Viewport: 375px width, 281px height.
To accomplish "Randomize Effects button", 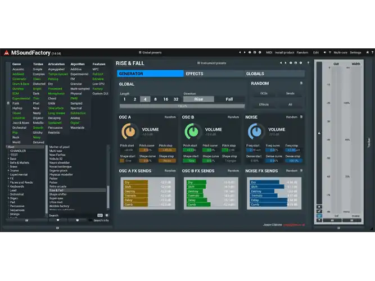I will (264, 105).
